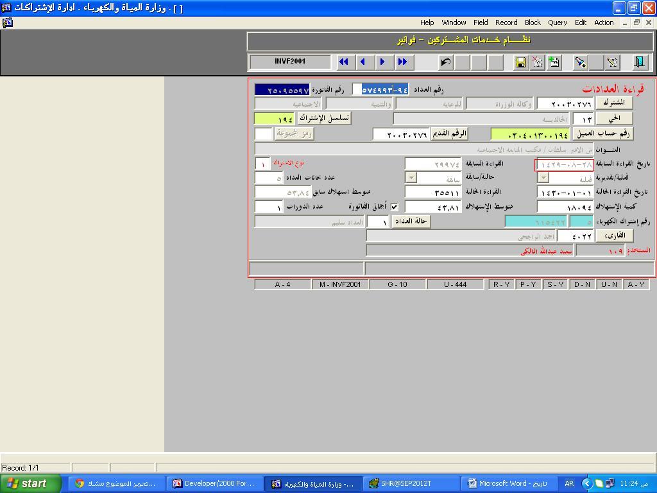
Task: Click the exit door icon
Action: [639, 62]
